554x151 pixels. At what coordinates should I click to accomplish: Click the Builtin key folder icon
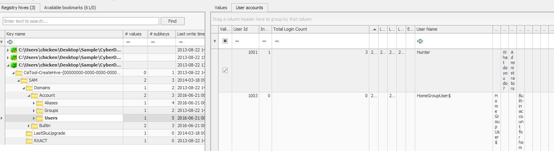[x=34, y=126]
